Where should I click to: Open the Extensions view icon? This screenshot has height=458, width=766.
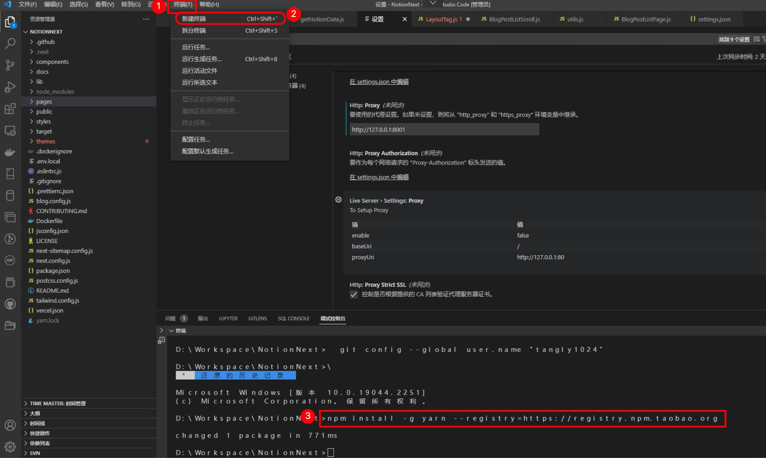[x=10, y=109]
